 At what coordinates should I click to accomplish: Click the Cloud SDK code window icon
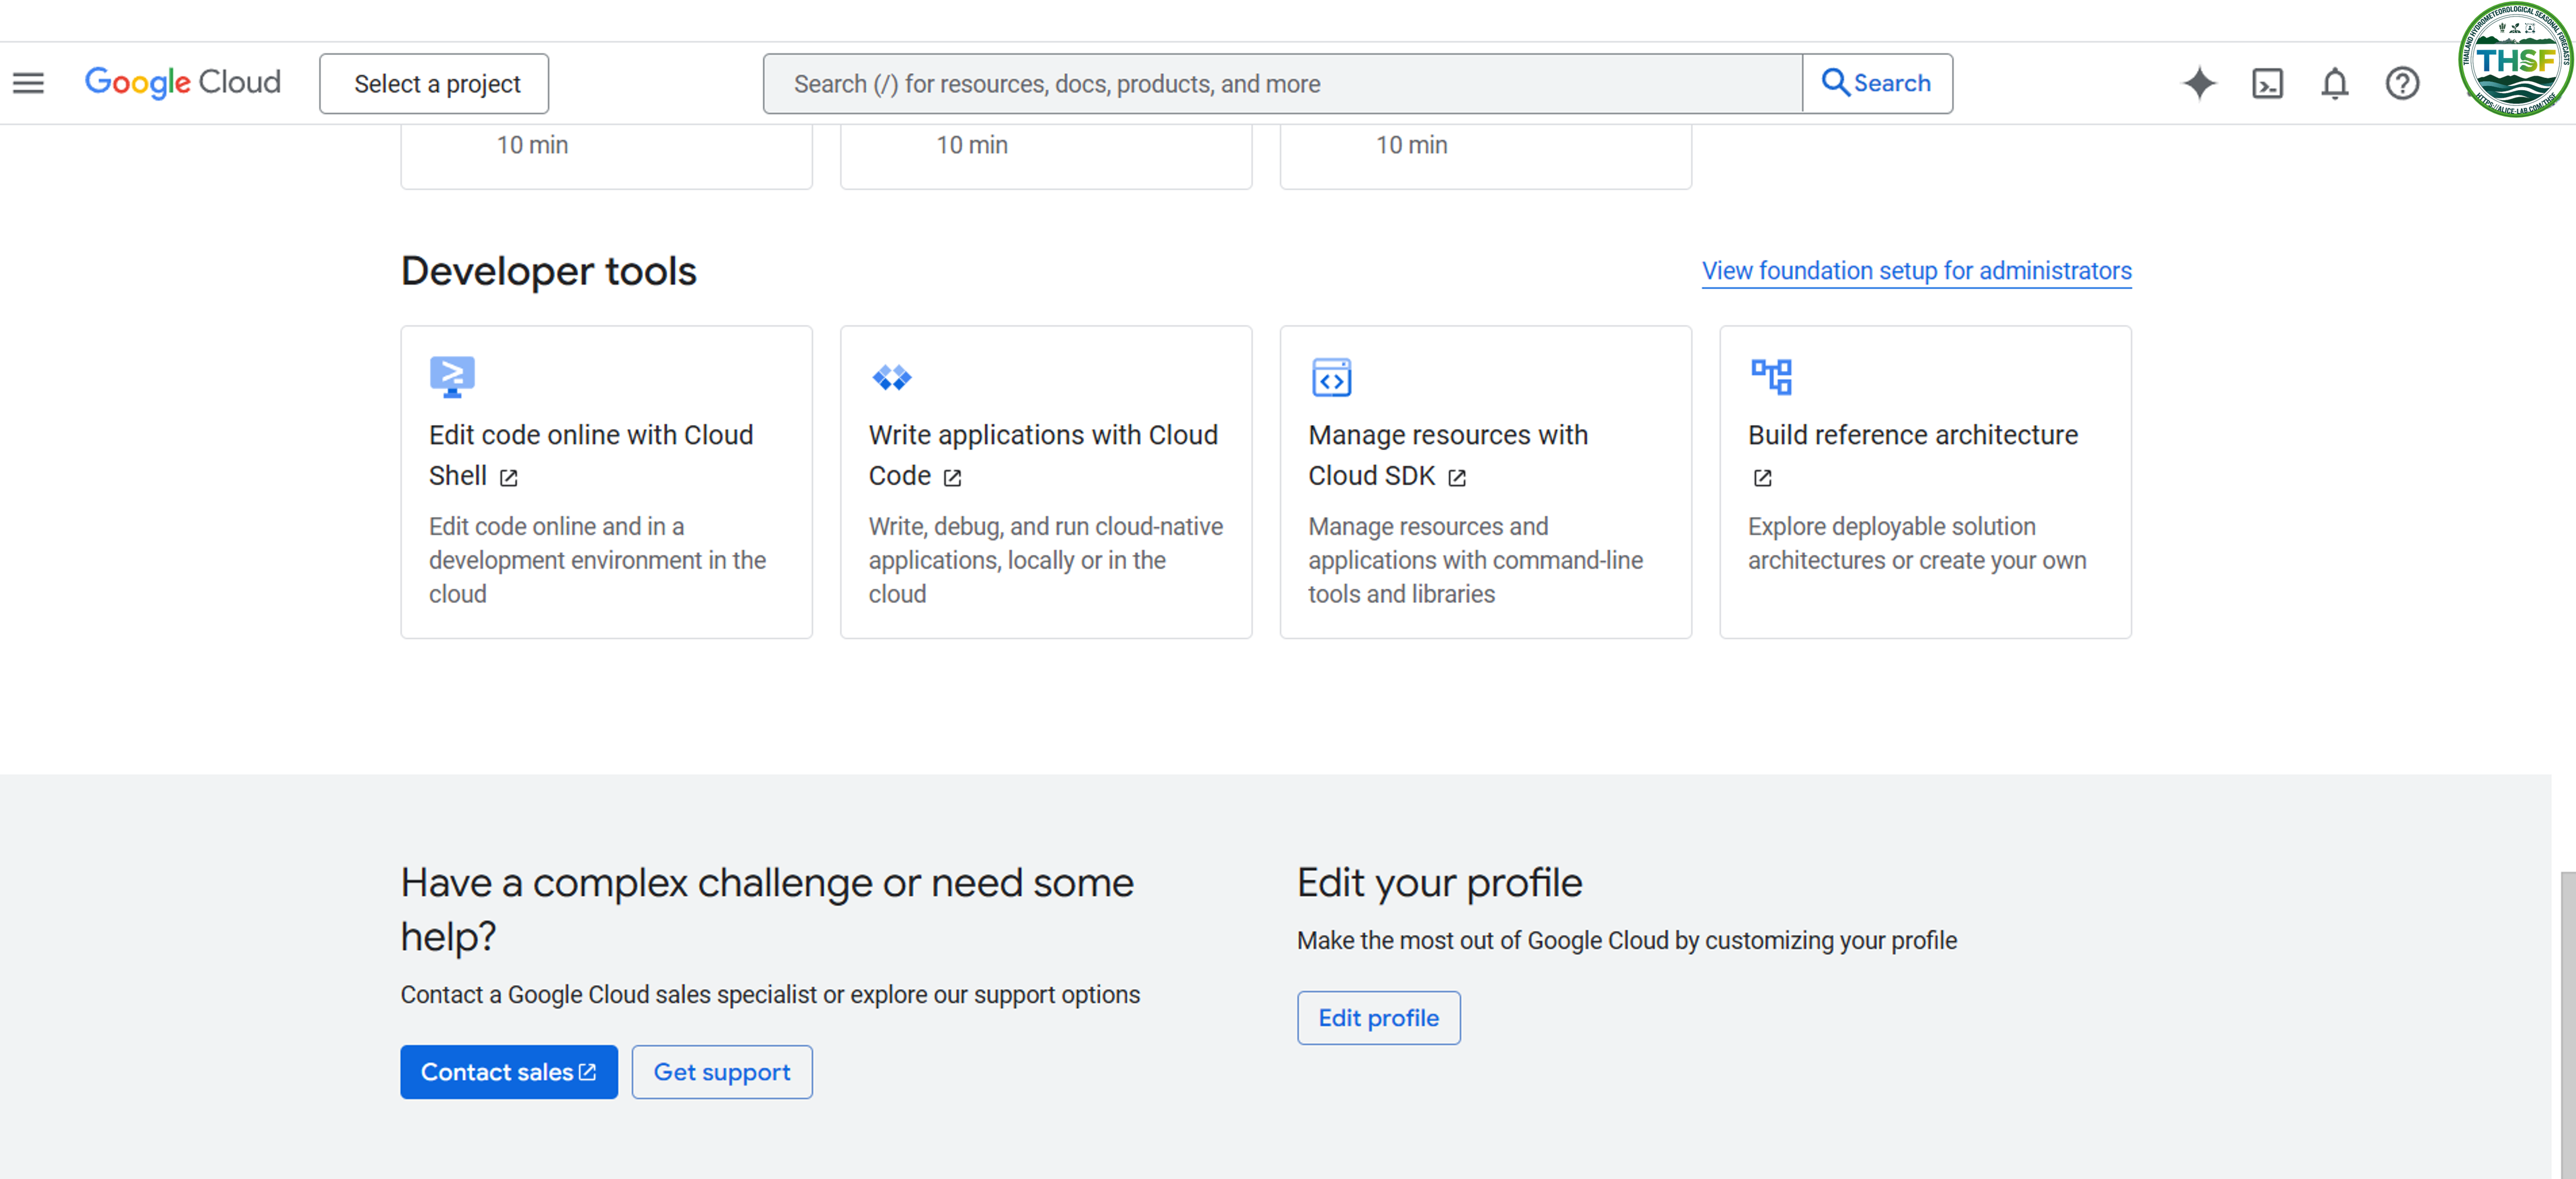[x=1331, y=377]
